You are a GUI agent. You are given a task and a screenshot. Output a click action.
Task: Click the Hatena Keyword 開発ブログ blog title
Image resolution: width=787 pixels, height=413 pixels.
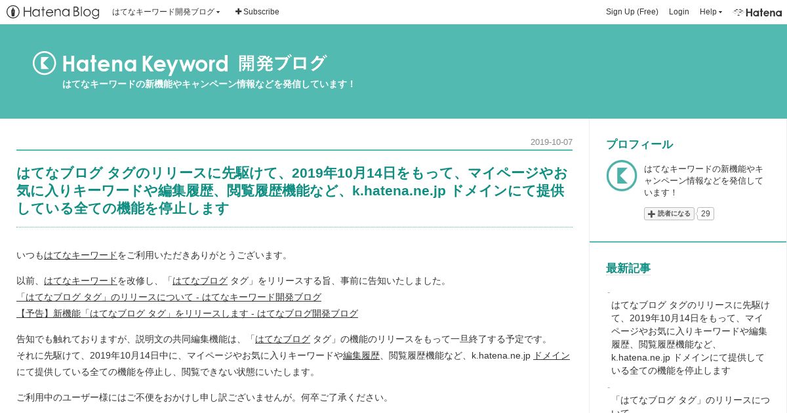(194, 64)
